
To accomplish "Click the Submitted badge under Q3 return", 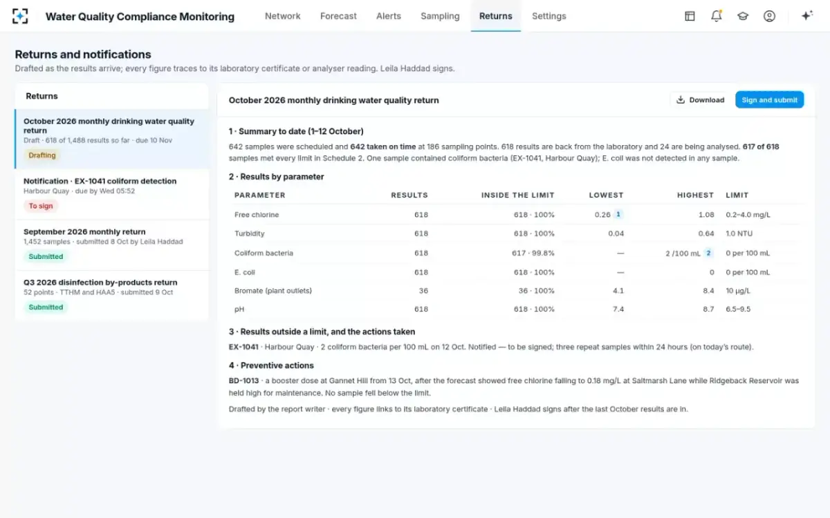I will point(46,307).
